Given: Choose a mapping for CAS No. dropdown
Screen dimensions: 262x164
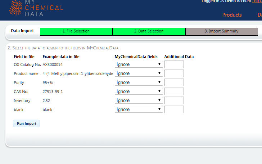Looking at the screenshot, I should [139, 92].
